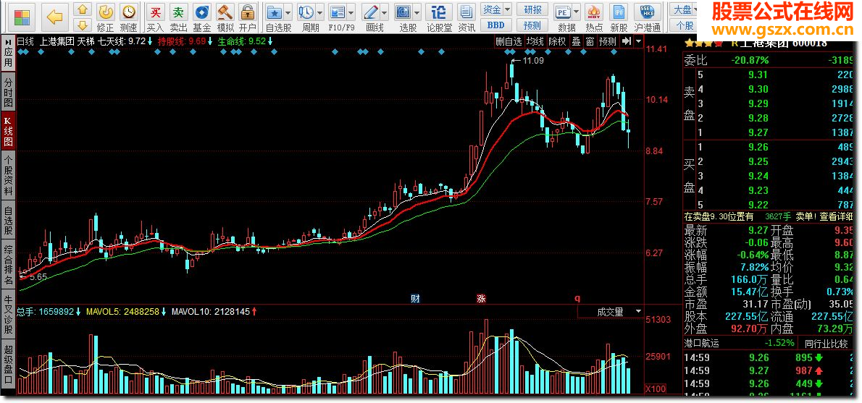Image resolution: width=862 pixels, height=403 pixels.
Task: Open the 基金 fund icon
Action: [202, 12]
